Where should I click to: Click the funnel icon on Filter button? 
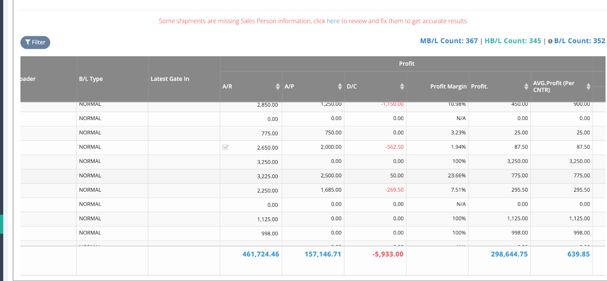tap(28, 42)
